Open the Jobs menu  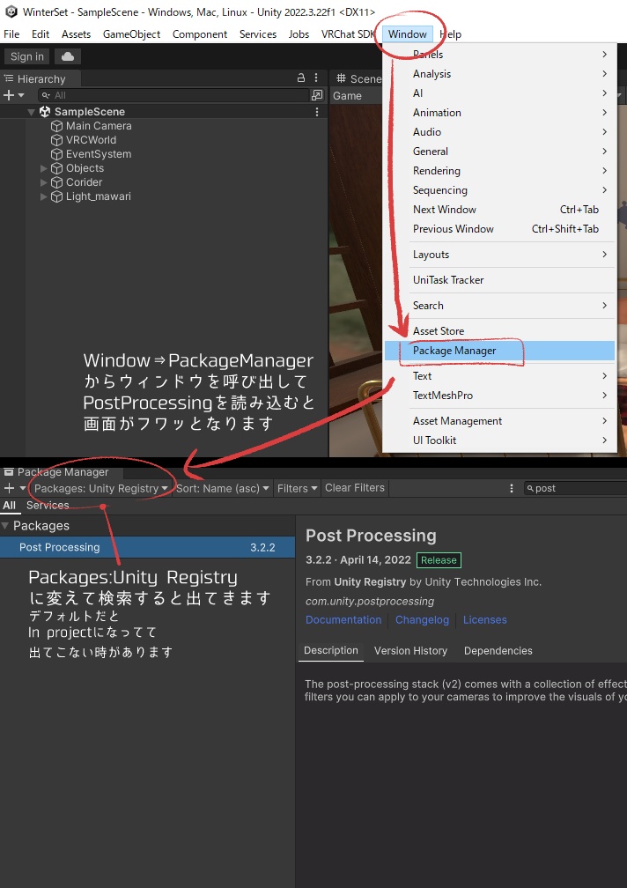(299, 34)
